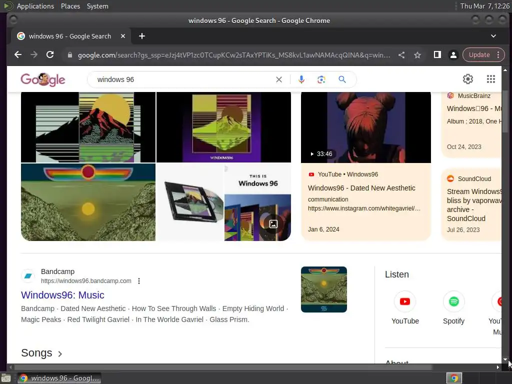Open the CD case product image
512x384 pixels.
(x=190, y=202)
